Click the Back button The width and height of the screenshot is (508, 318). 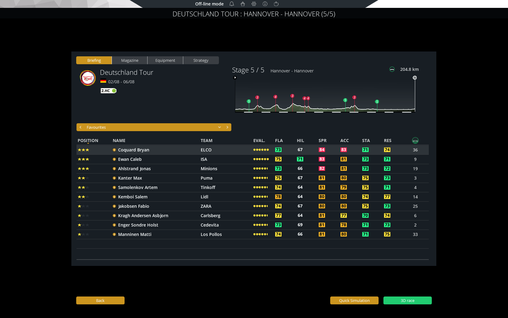pyautogui.click(x=100, y=300)
